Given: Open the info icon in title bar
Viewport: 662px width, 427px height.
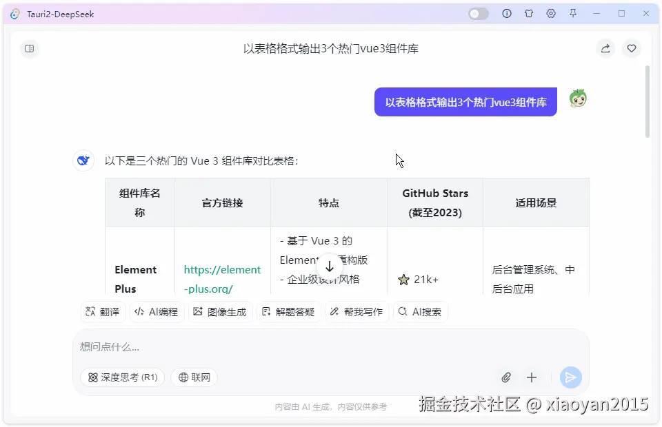Looking at the screenshot, I should click(x=507, y=14).
